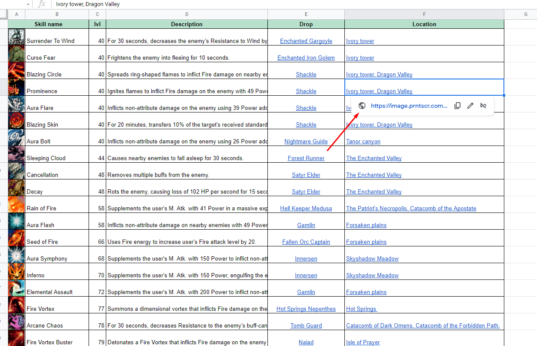Select the Description header cell
Screen dimensions: 537x346
[187, 24]
